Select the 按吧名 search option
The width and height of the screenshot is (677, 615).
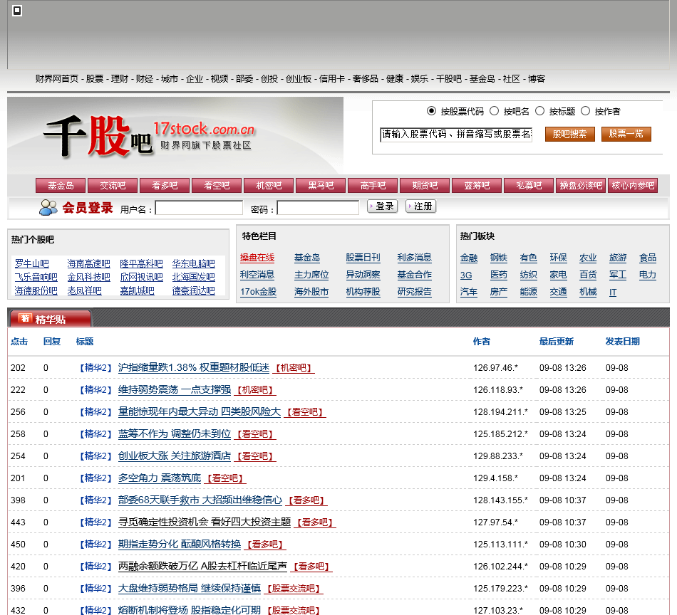pyautogui.click(x=494, y=111)
